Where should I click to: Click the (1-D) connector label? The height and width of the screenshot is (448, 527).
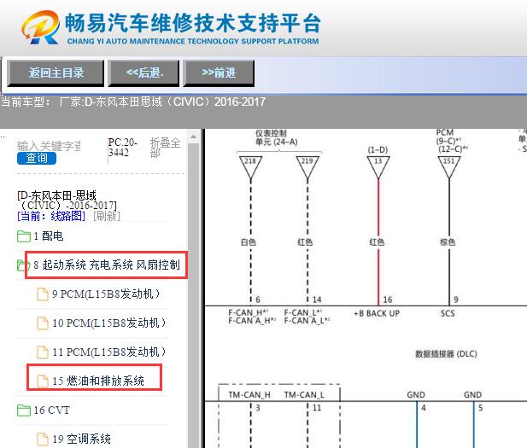(378, 150)
